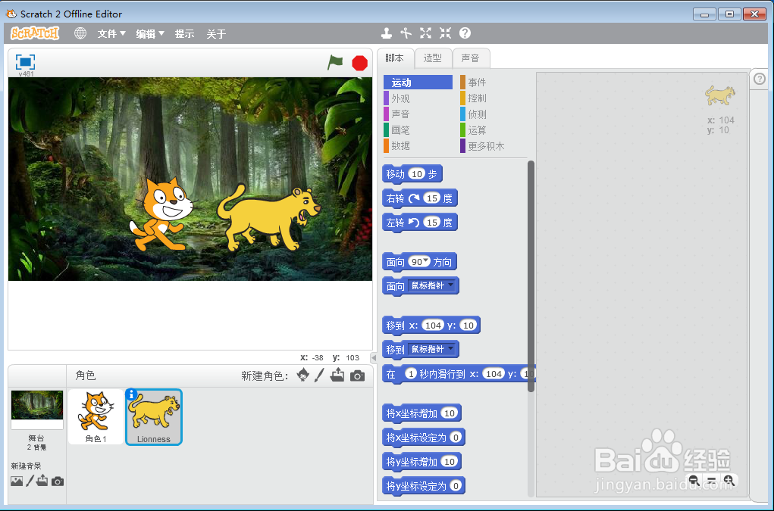Select the 运动 block category
Screen dimensions: 774x511
[x=418, y=83]
